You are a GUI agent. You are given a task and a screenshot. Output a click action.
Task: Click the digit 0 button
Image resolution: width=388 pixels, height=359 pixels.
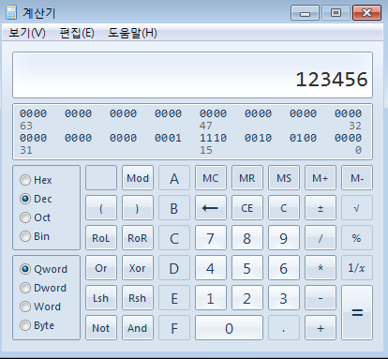229,328
